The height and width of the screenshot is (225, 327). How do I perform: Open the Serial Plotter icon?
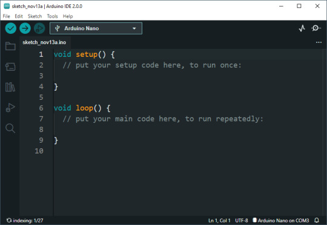tap(302, 28)
